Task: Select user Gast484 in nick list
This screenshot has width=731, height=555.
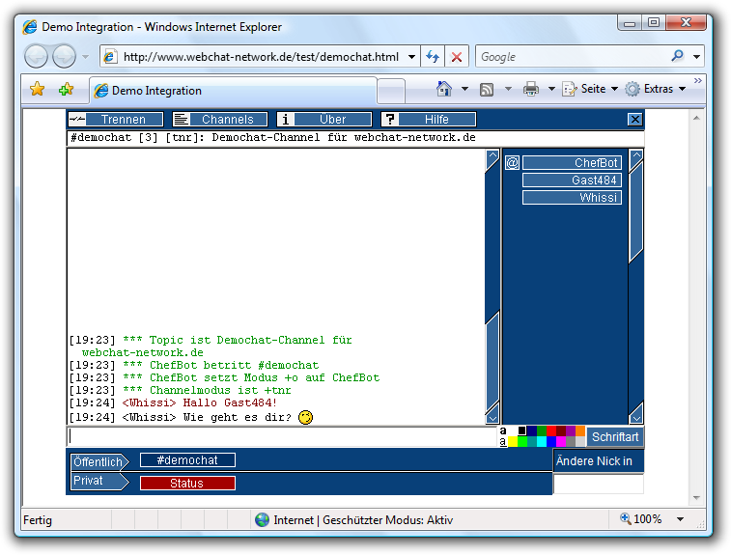Action: (572, 180)
